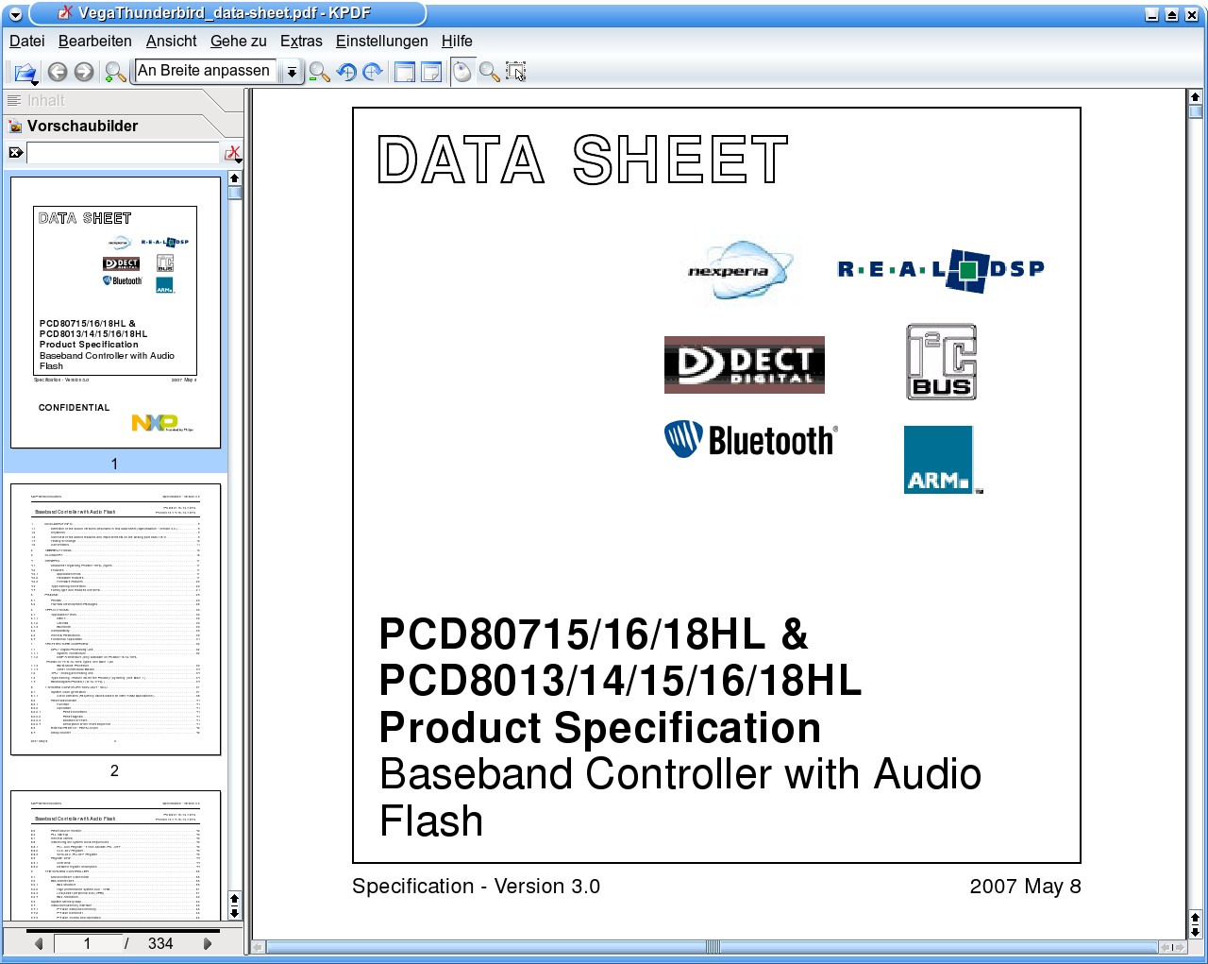Open the window menu at title bar left
This screenshot has width=1208, height=964.
point(15,14)
